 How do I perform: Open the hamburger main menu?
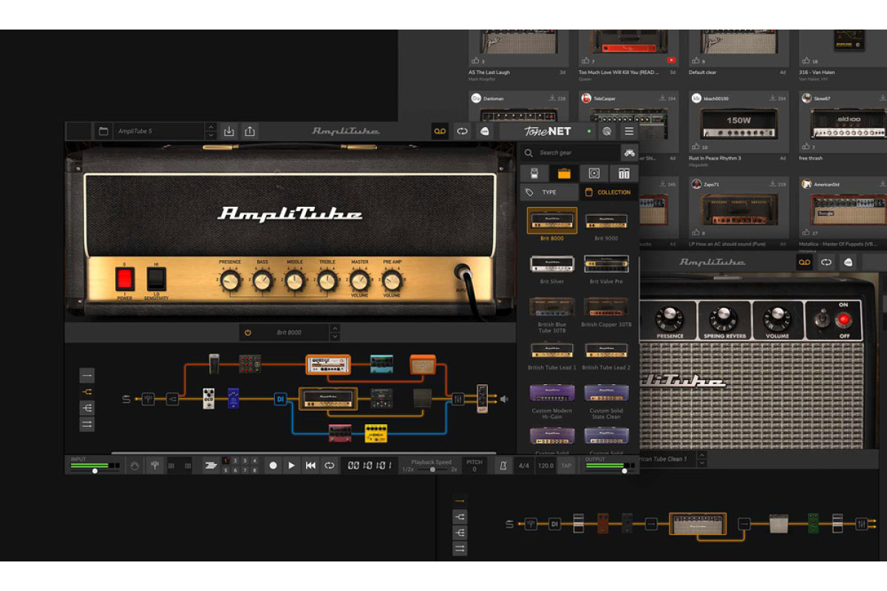(x=629, y=131)
